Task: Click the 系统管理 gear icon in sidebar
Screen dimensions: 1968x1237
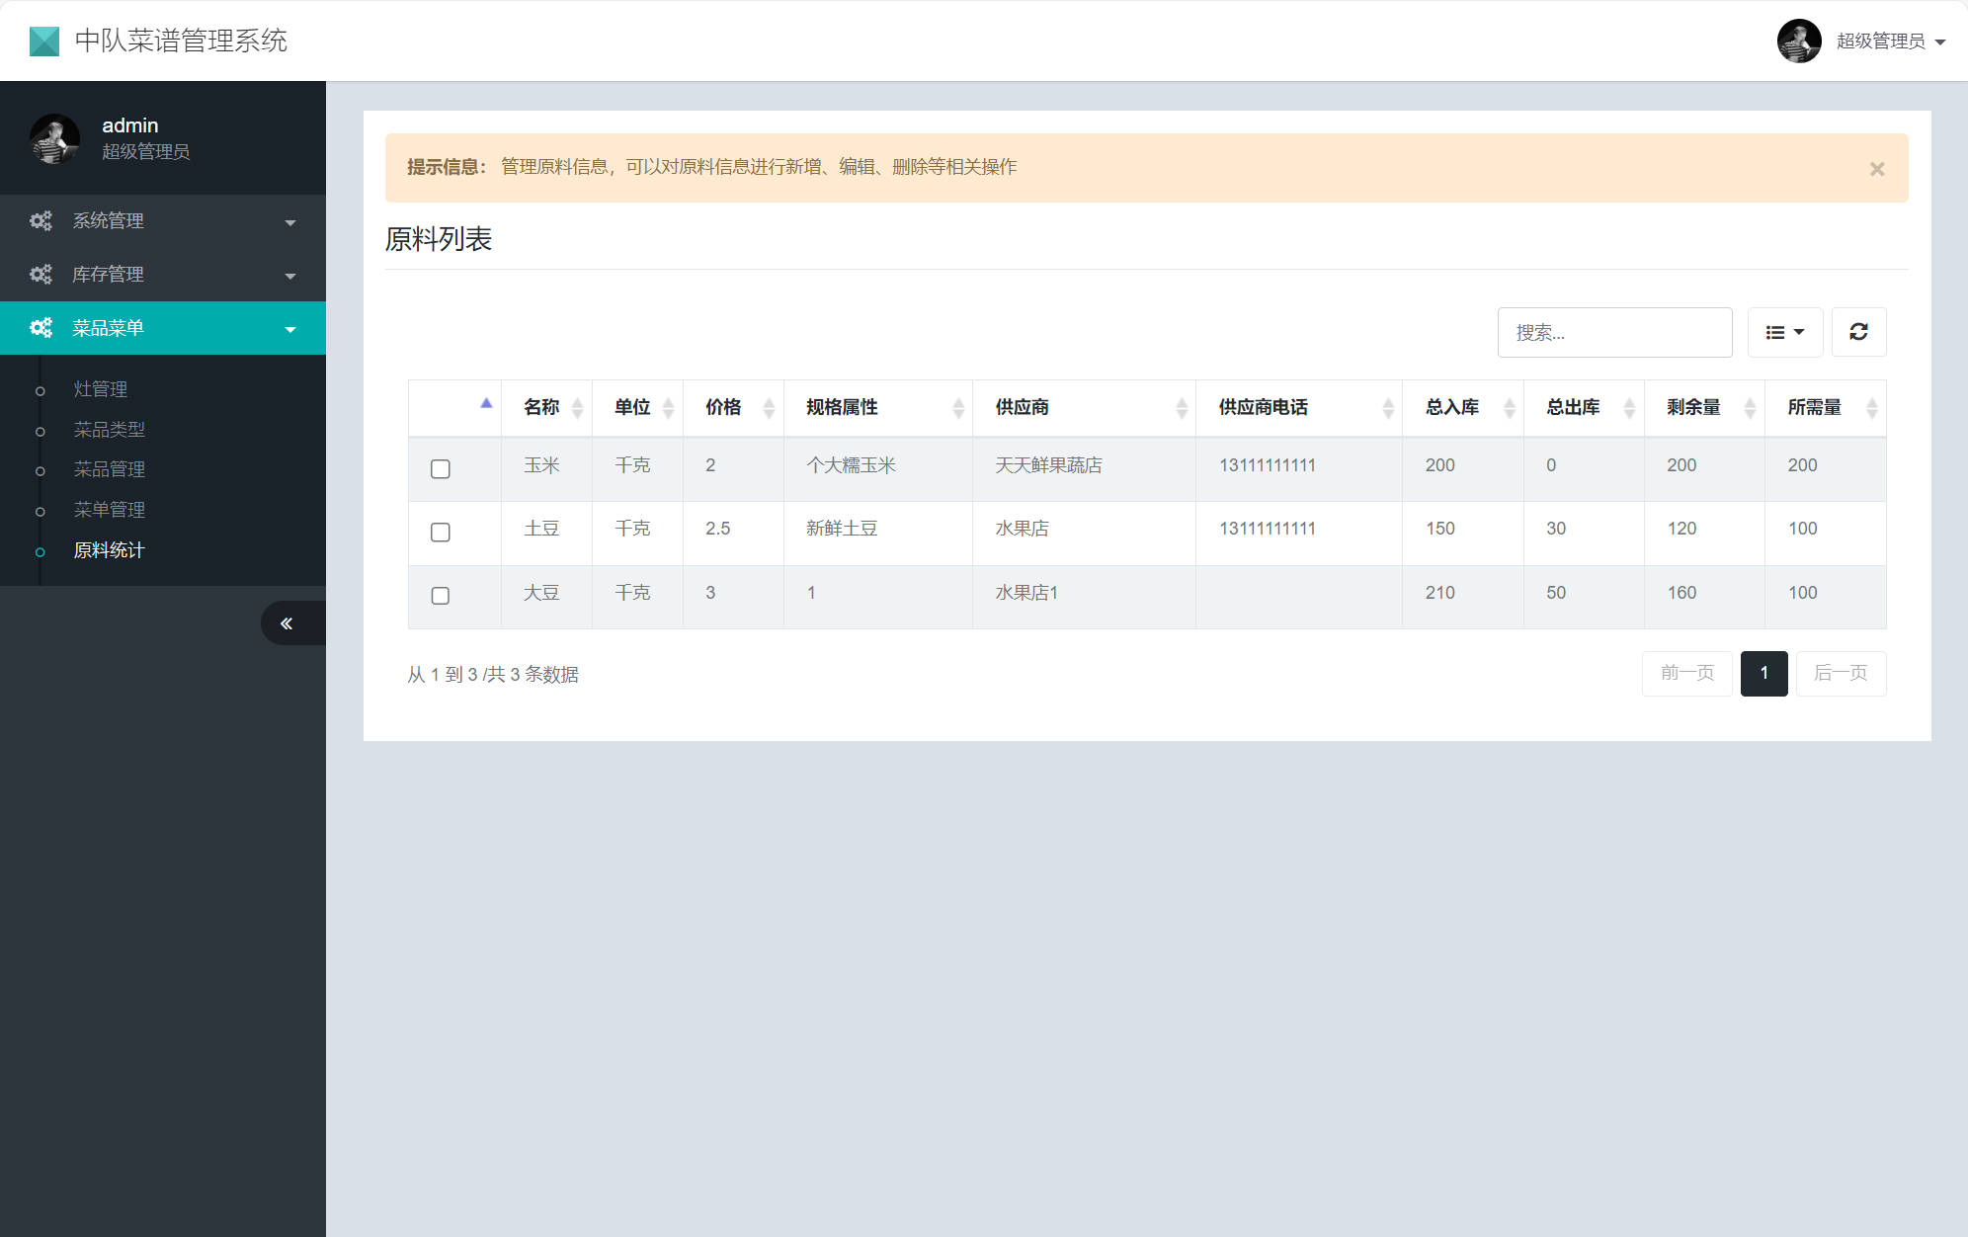Action: [x=41, y=220]
